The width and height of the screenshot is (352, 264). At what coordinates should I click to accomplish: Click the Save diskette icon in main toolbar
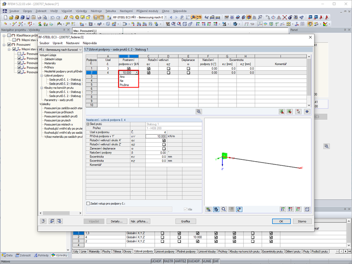tap(28, 17)
